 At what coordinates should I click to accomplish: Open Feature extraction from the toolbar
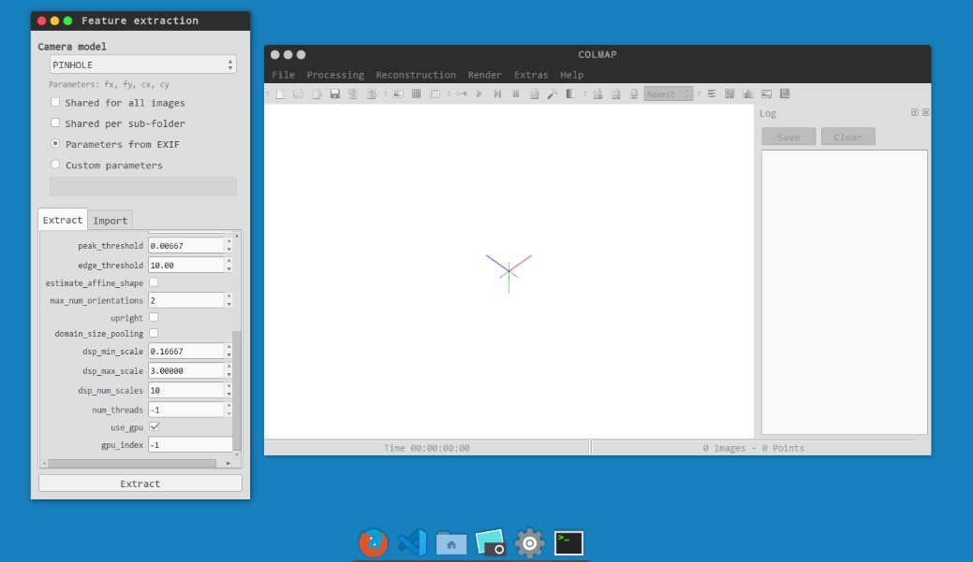(x=398, y=94)
